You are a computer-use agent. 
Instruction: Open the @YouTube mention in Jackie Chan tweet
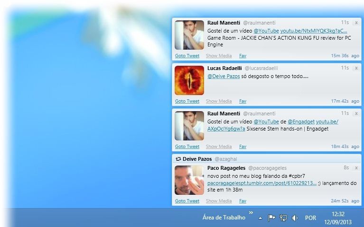pos(266,31)
